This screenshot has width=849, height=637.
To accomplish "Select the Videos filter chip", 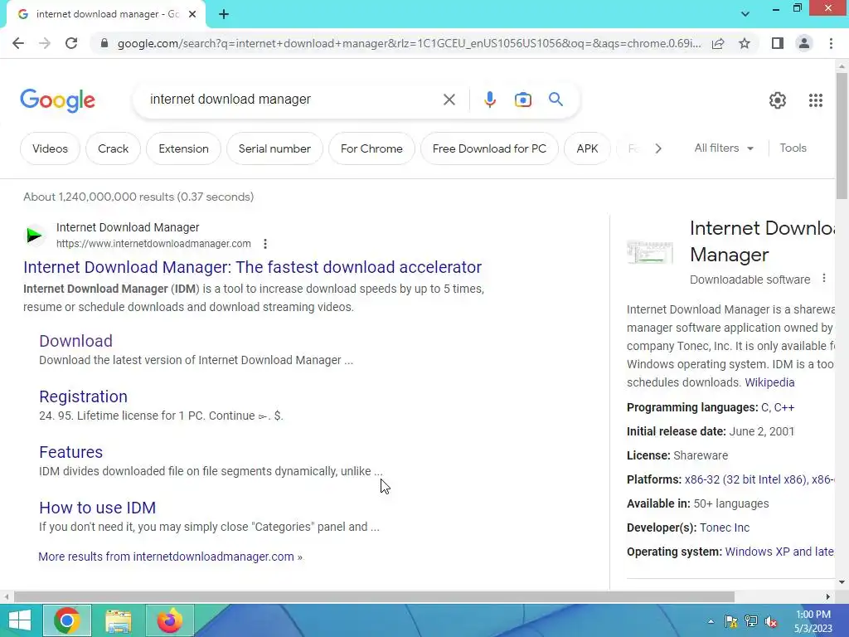I will pyautogui.click(x=50, y=148).
